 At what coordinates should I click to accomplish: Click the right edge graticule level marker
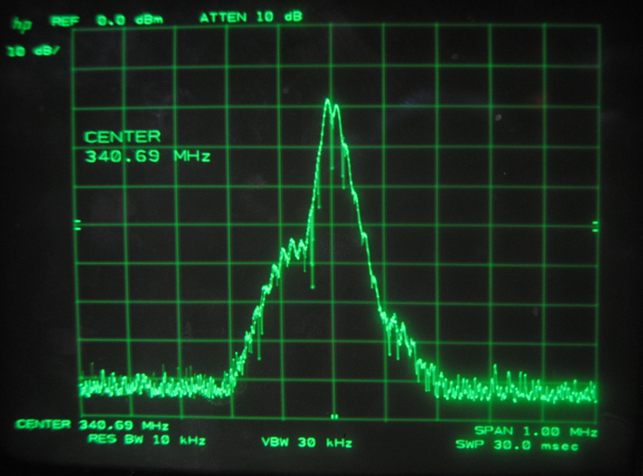595,226
